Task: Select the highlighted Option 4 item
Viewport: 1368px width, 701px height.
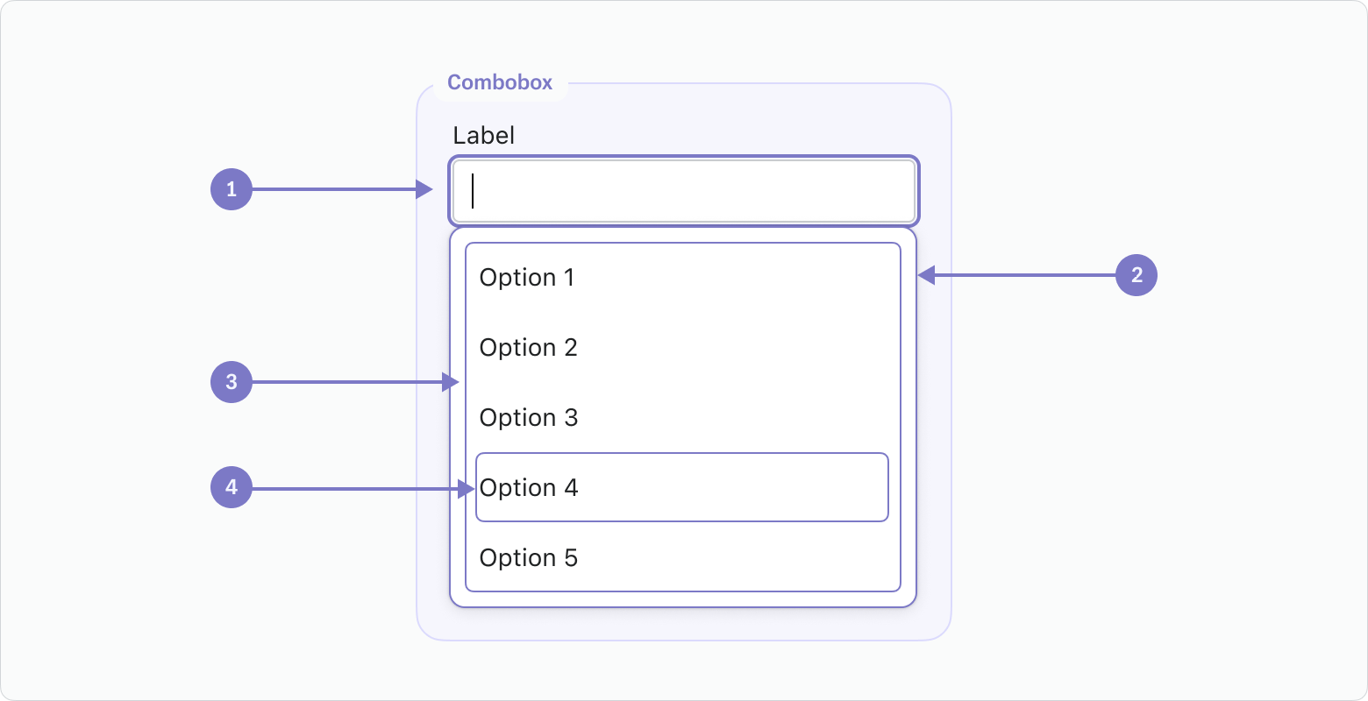Action: 681,487
